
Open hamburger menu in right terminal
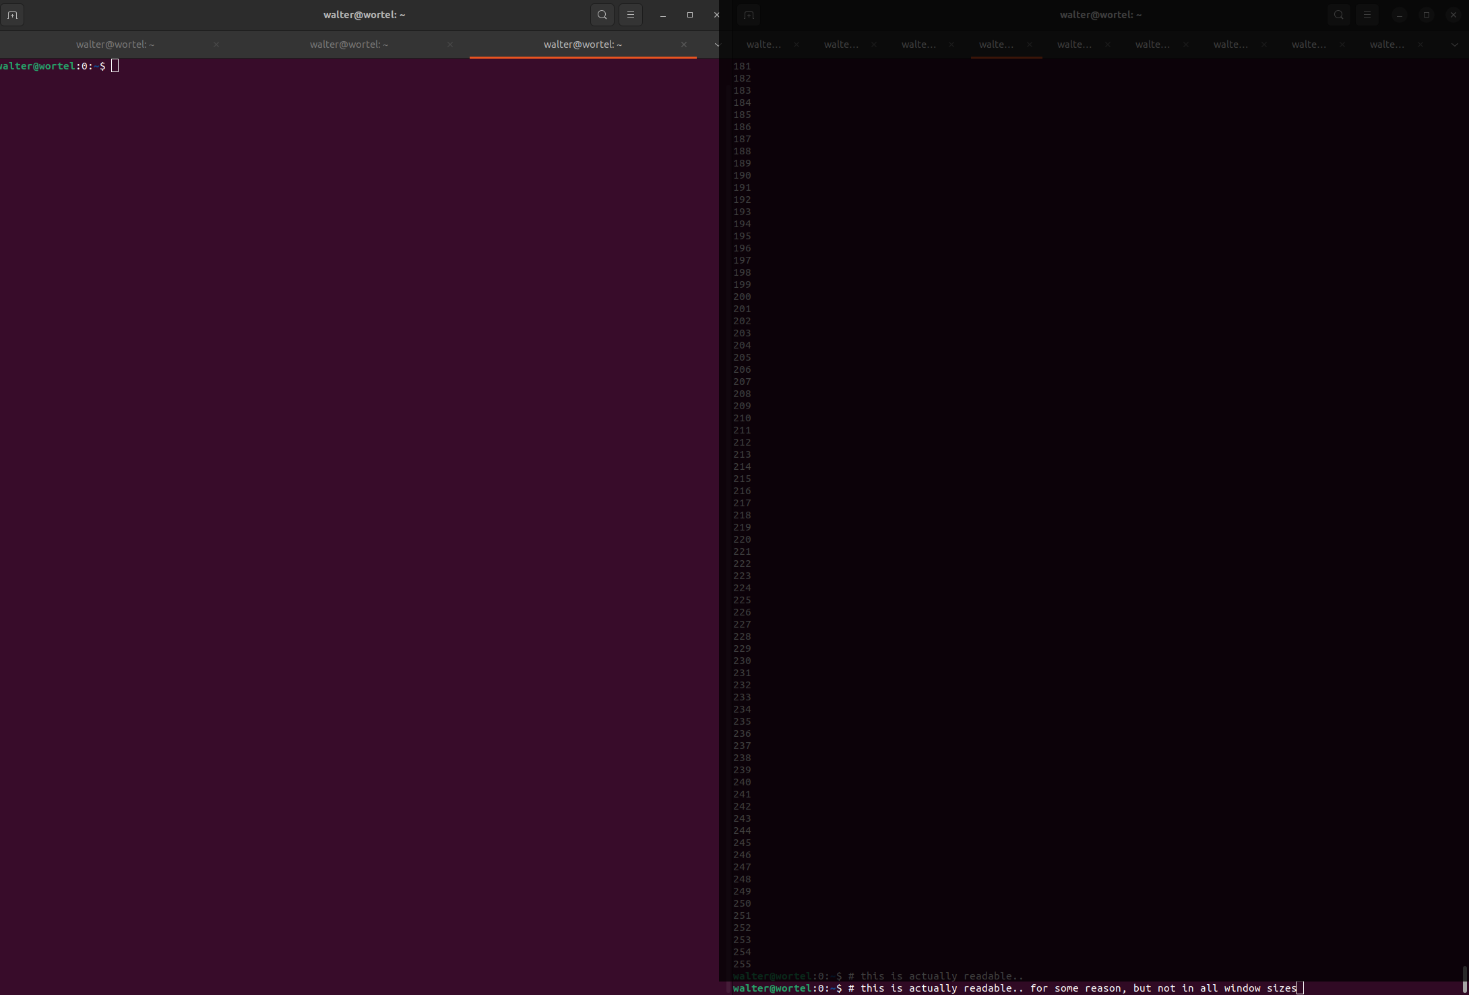pyautogui.click(x=1367, y=15)
